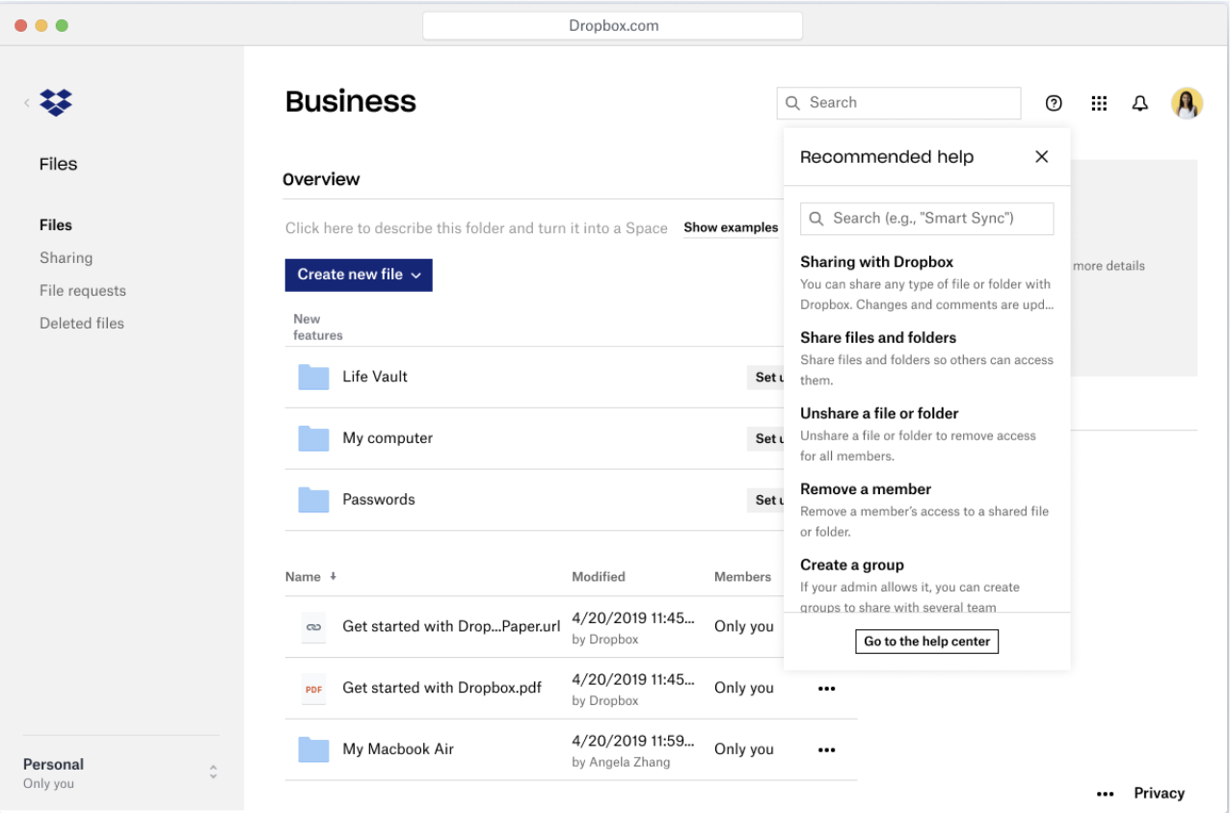
Task: Focus the main Search field
Action: pos(898,103)
